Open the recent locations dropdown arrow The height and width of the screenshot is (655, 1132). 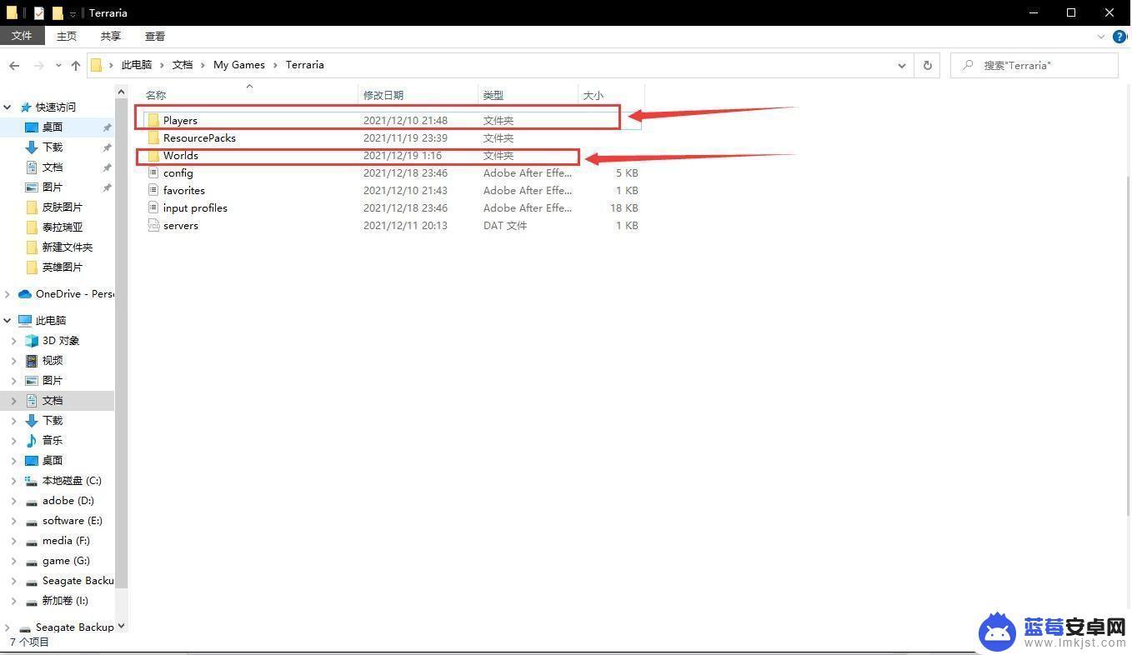point(58,65)
